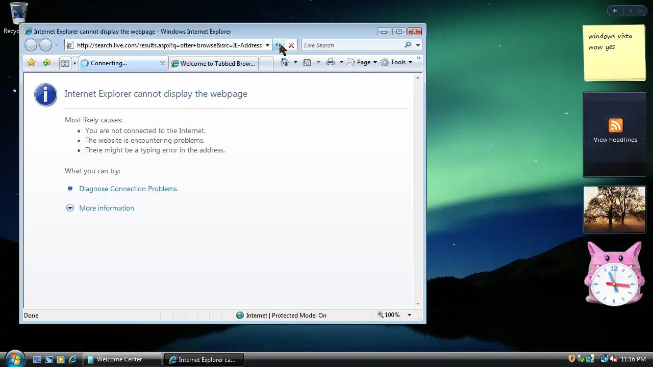
Task: Open the Quick Tabs view
Action: coord(65,63)
